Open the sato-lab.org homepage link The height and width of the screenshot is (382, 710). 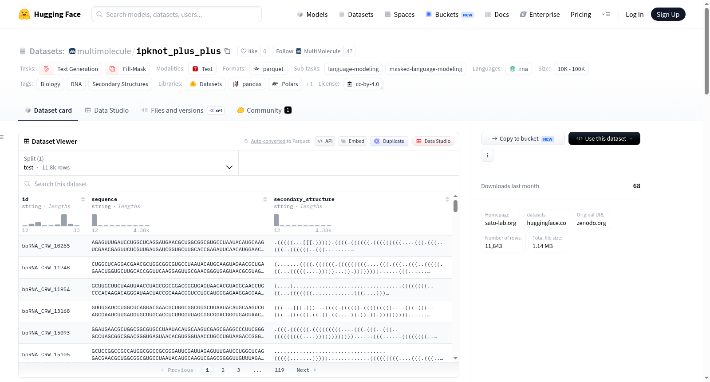coord(501,219)
